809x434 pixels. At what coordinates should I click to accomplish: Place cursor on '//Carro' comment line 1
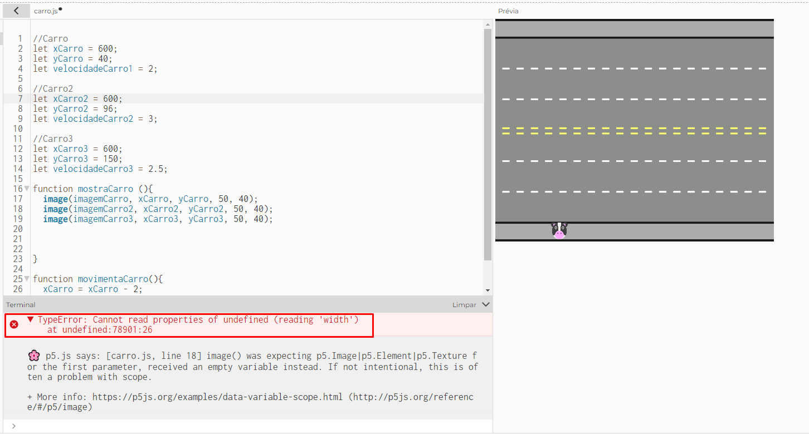click(x=50, y=39)
